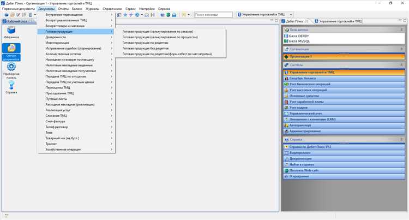The height and width of the screenshot is (220, 409).
Task: Click the green globe icon in the toolbar
Action: pos(169,15)
